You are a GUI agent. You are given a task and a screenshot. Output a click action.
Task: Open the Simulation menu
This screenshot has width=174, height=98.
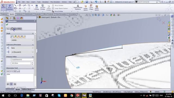(x=45, y=2)
